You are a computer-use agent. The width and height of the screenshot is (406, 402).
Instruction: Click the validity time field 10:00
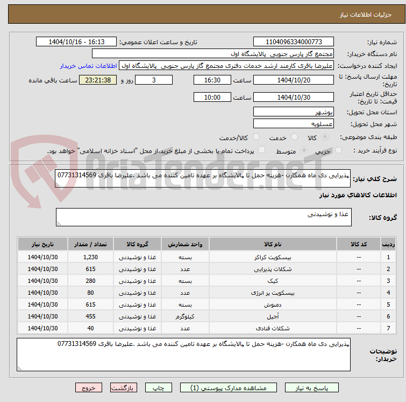coord(212,97)
